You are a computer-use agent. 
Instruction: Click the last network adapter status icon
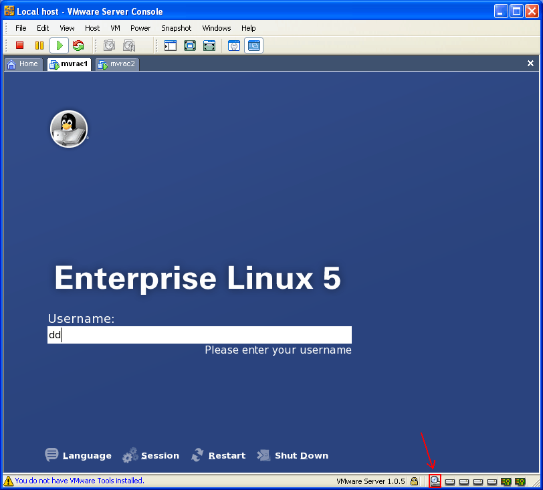point(520,481)
